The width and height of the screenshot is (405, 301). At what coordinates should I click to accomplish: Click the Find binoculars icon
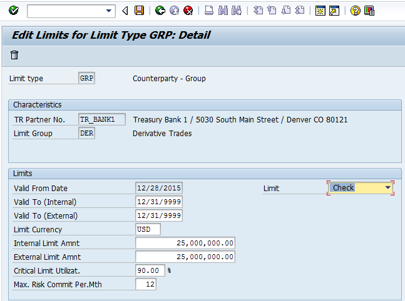pos(222,11)
